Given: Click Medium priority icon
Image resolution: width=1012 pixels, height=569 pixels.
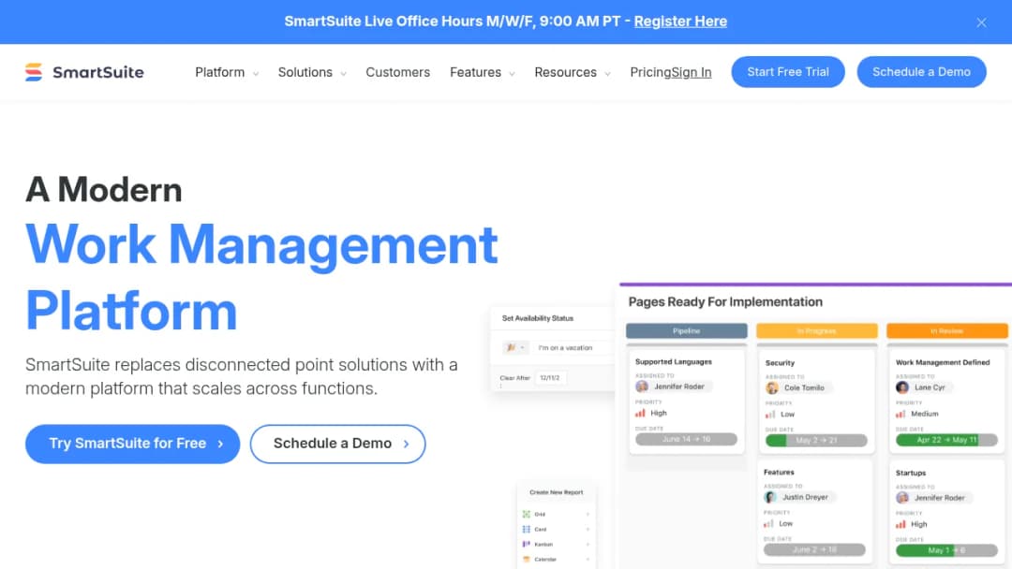Looking at the screenshot, I should tap(900, 414).
